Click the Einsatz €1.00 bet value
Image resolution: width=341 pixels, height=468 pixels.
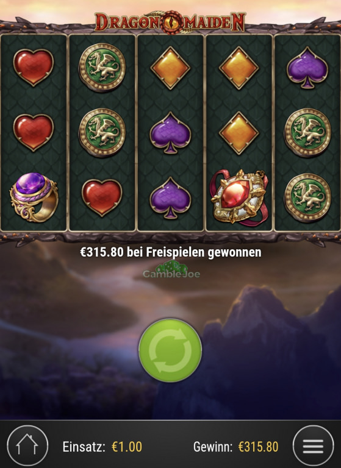tap(127, 447)
